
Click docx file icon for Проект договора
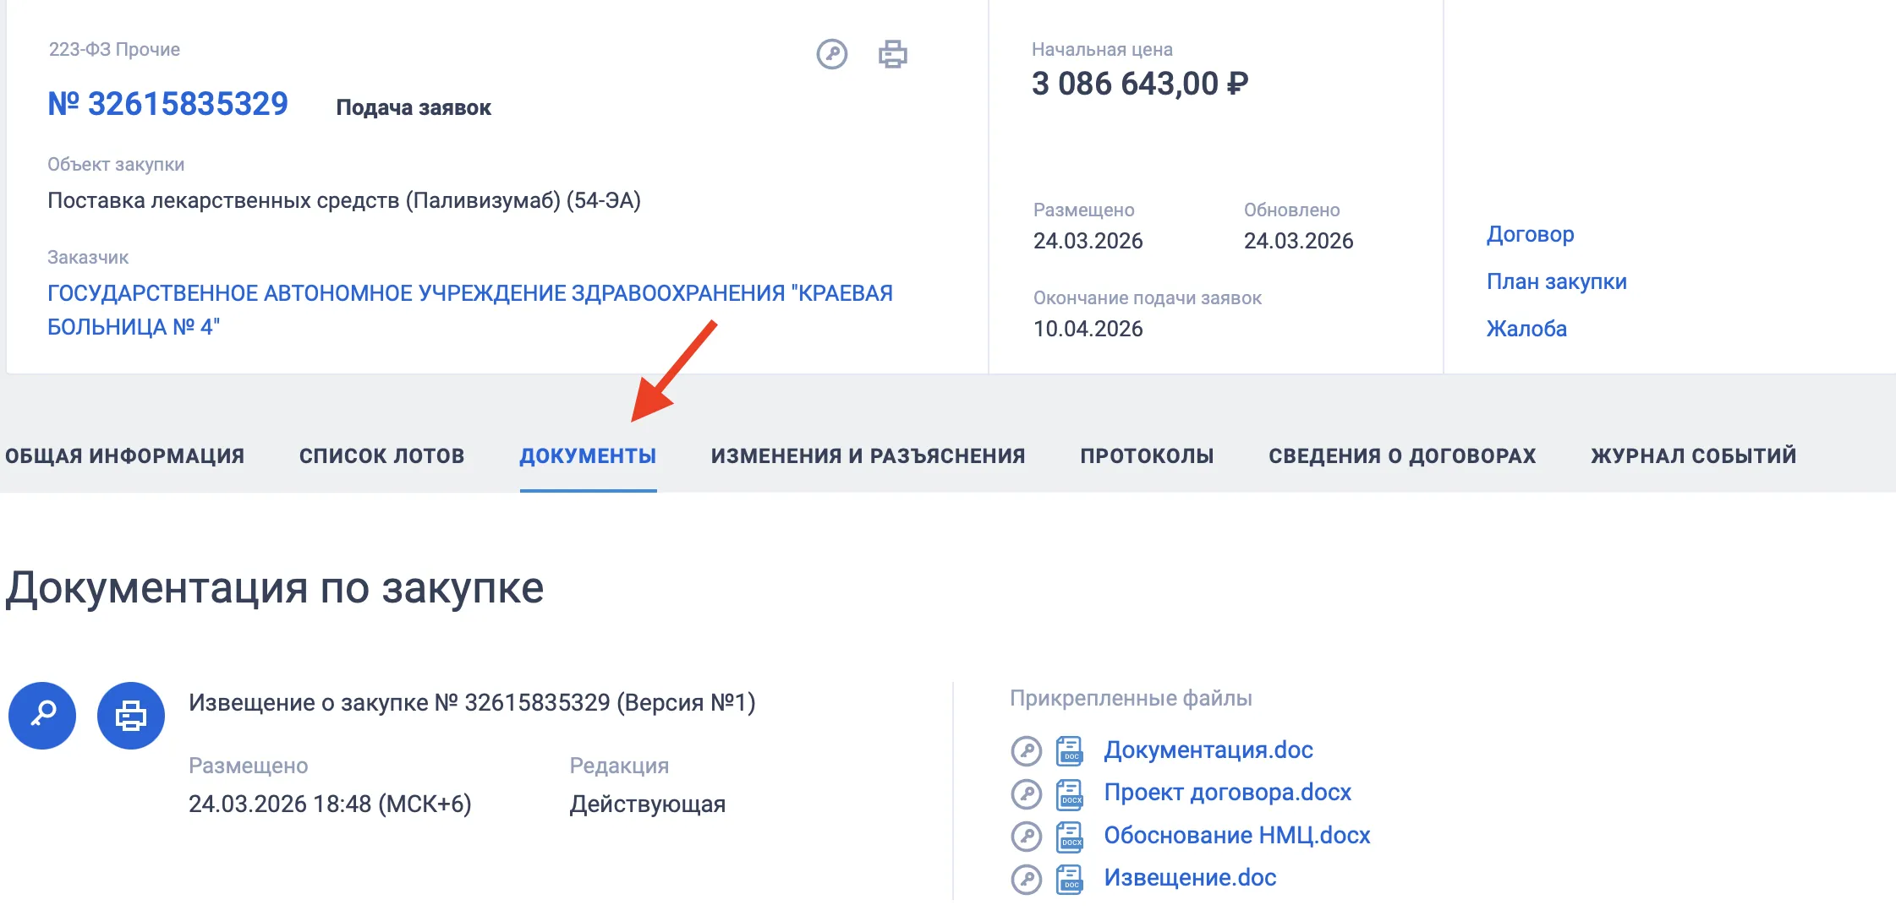(1070, 793)
